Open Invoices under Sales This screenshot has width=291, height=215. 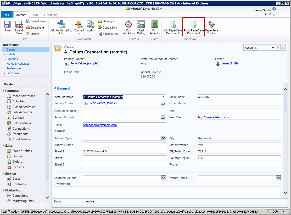click(15, 167)
